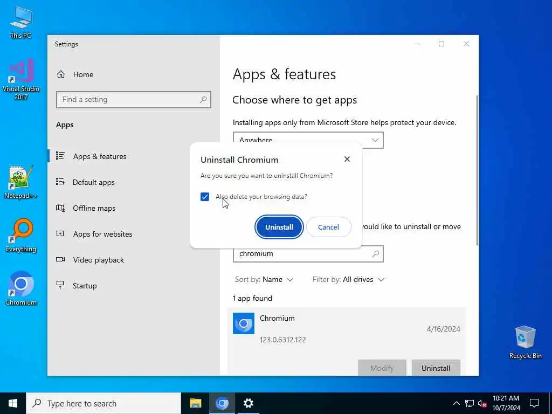Close the Uninstall Chromium dialog with X
552x414 pixels.
point(347,159)
